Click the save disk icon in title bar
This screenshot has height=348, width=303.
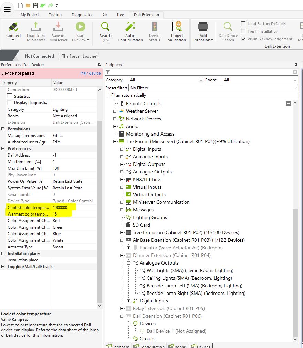pos(35,6)
